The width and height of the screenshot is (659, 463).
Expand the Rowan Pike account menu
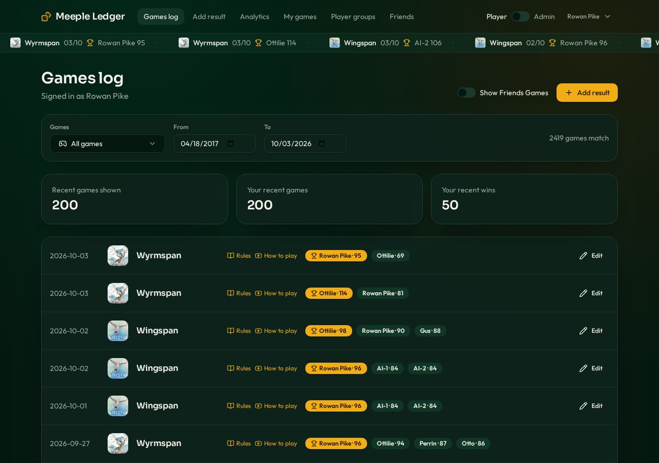[588, 16]
